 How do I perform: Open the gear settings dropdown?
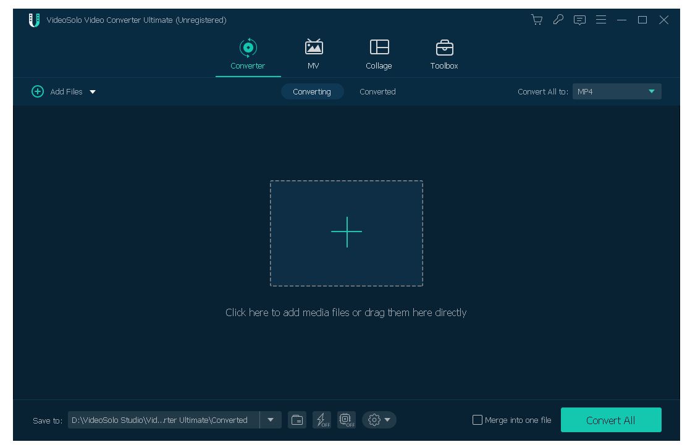pos(379,420)
